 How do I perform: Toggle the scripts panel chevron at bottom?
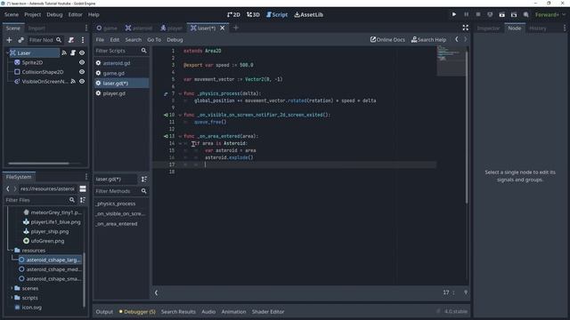[157, 292]
